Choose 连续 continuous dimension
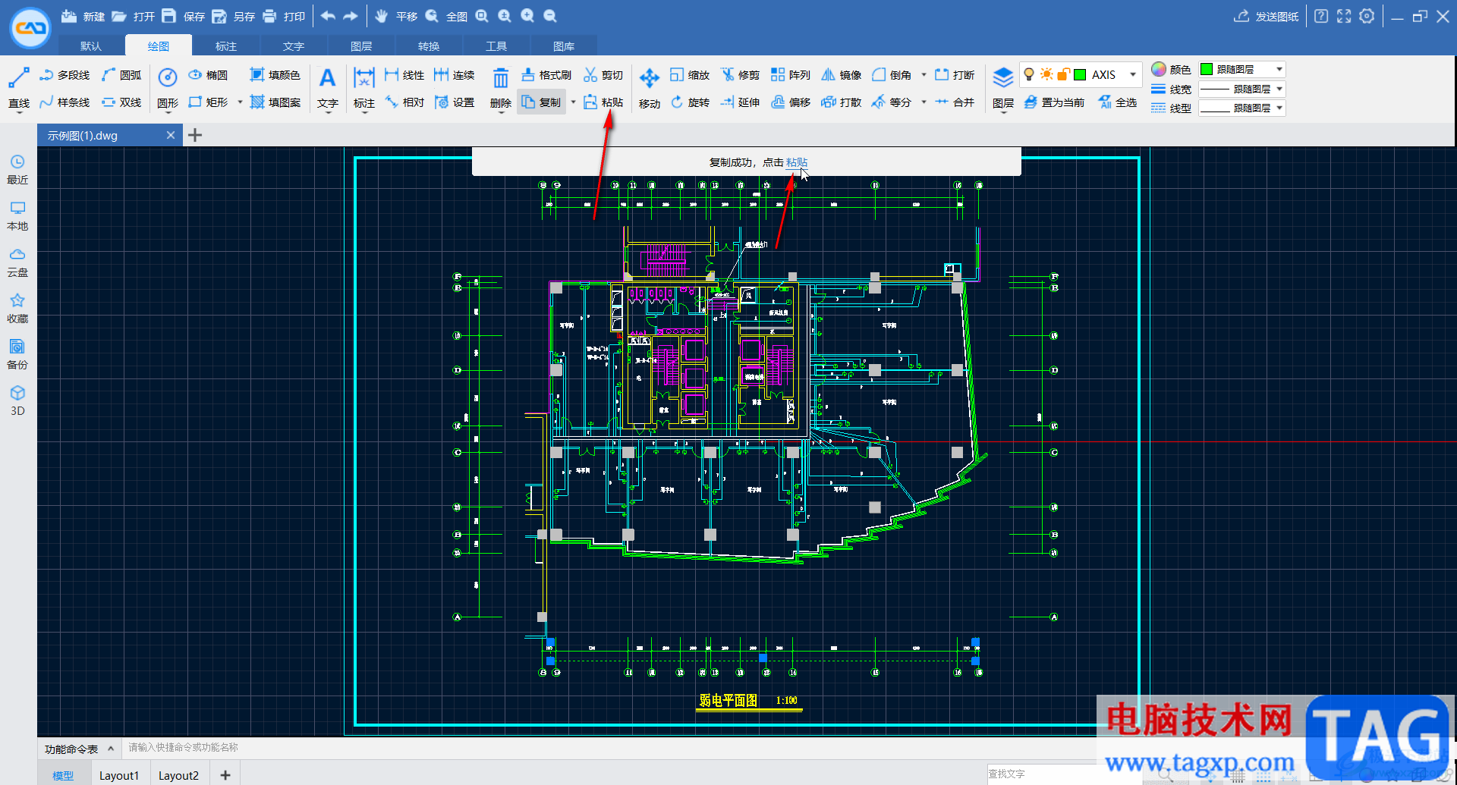Screen dimensions: 1457x785 pyautogui.click(x=455, y=75)
